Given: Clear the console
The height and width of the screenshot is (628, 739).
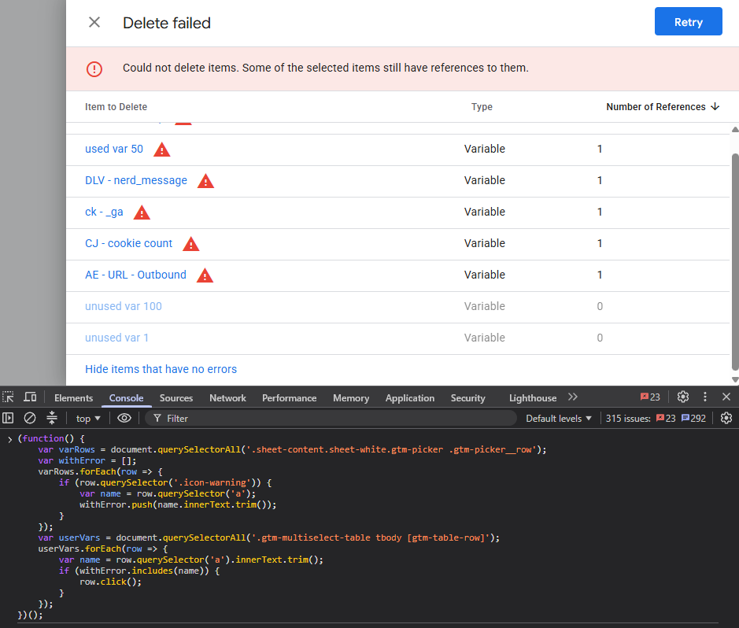Looking at the screenshot, I should (30, 418).
